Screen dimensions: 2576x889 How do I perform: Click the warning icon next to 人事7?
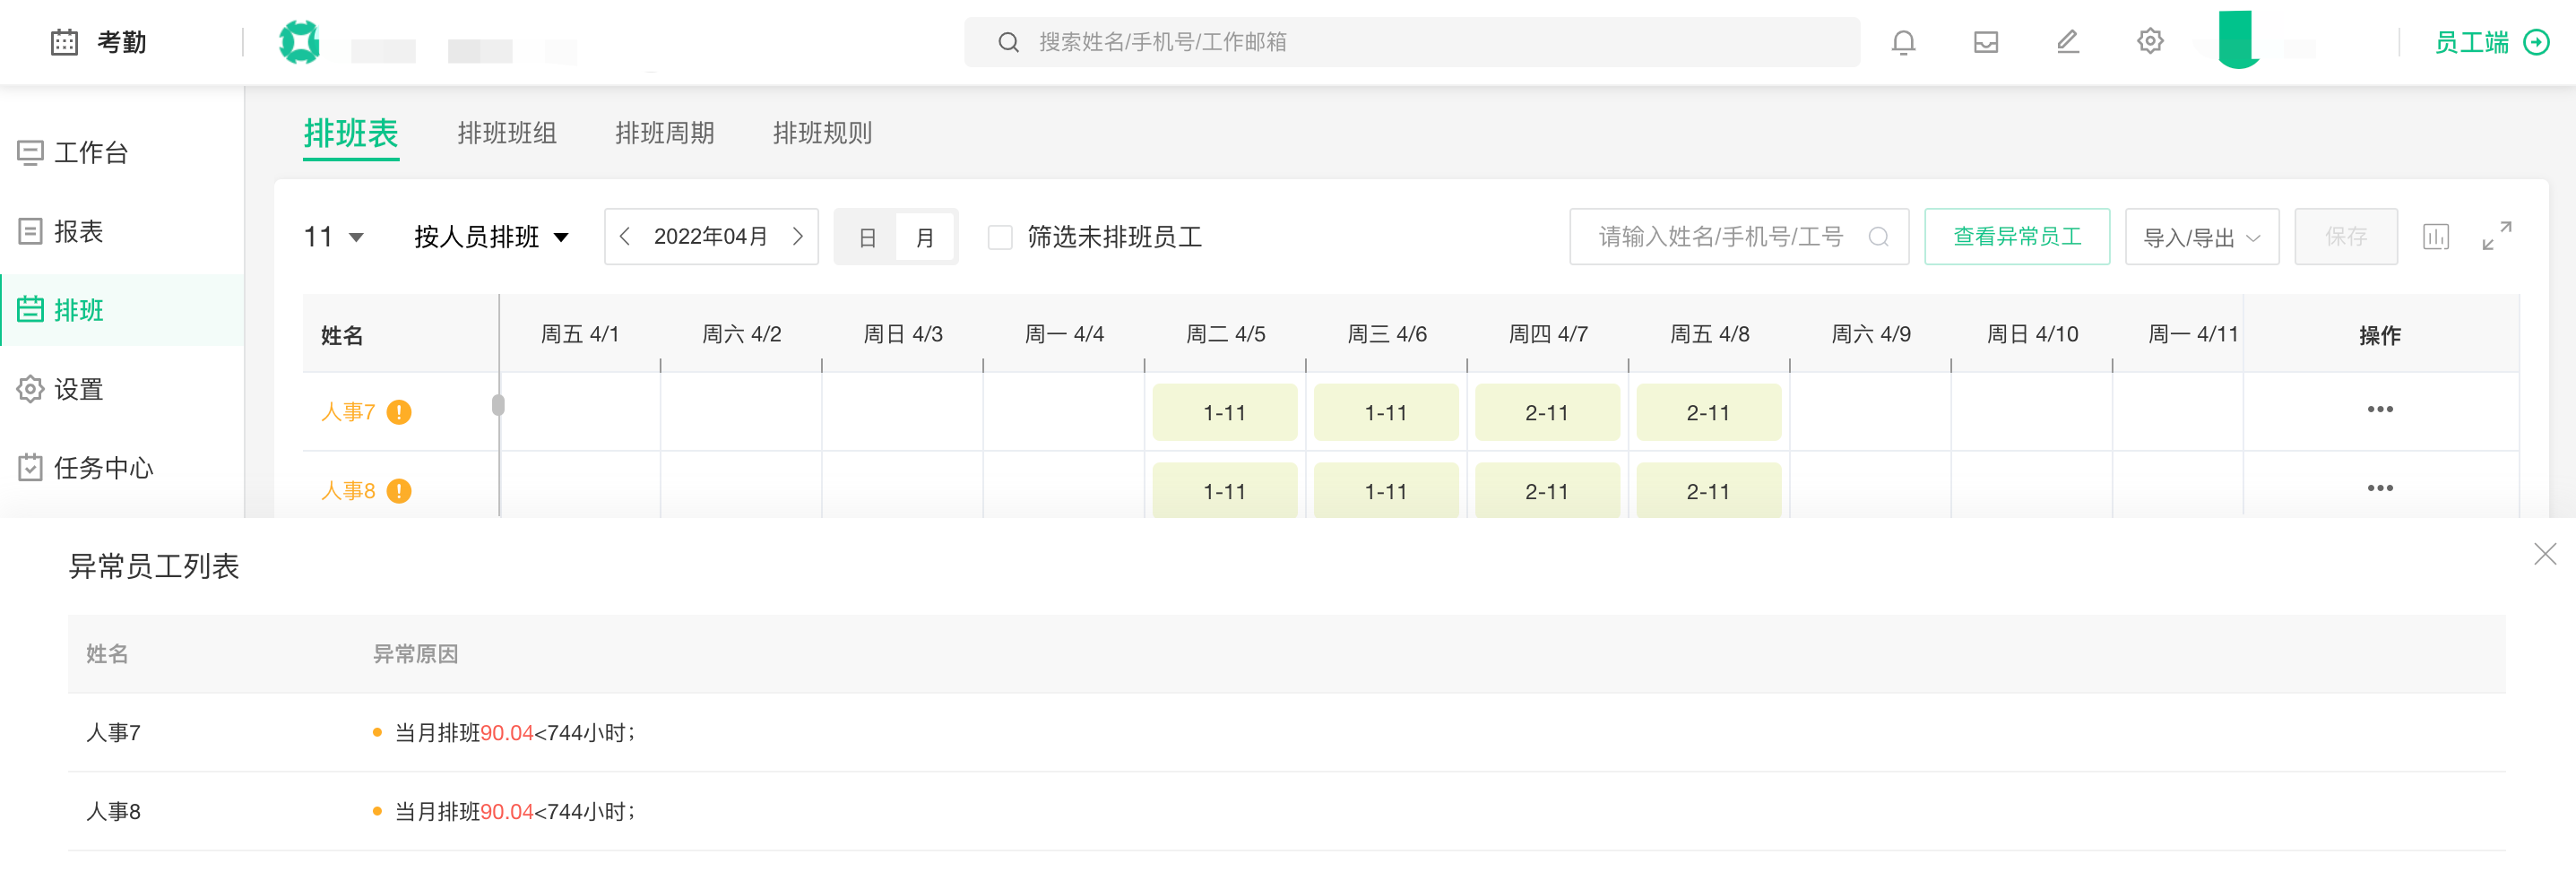click(399, 412)
